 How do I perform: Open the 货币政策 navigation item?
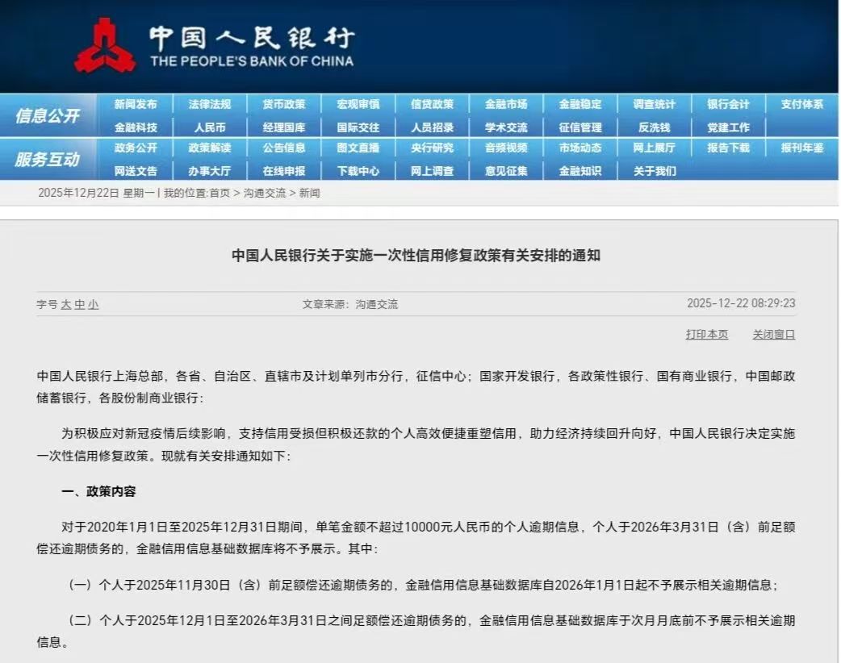284,104
